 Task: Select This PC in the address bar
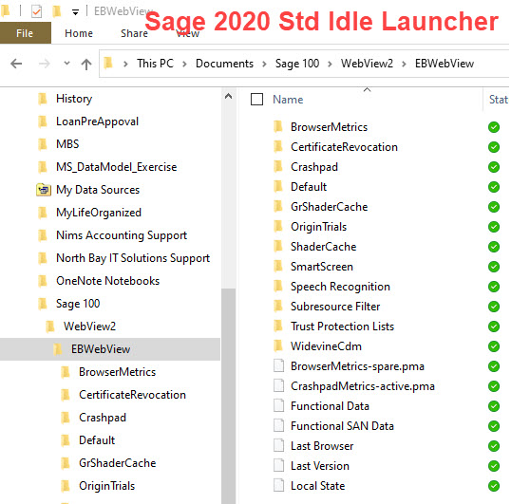tap(155, 64)
